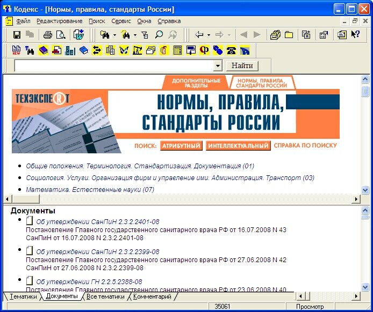
Task: Click the binoculars with question mark icon
Action: pos(125,35)
